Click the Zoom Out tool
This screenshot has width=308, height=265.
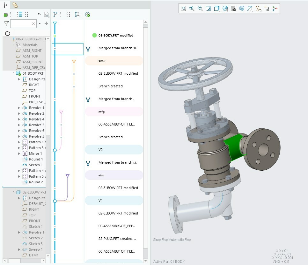click(200, 9)
